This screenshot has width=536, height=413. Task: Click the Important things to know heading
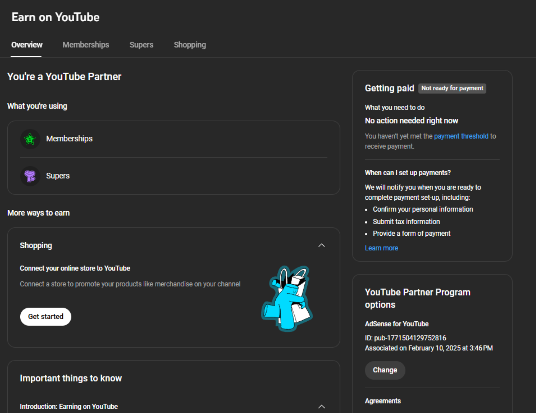click(71, 378)
